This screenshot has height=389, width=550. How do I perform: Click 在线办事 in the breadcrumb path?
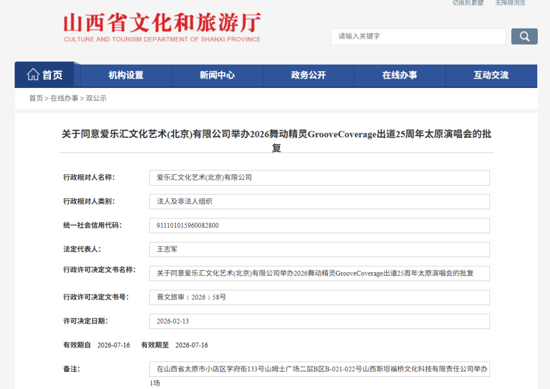(64, 98)
